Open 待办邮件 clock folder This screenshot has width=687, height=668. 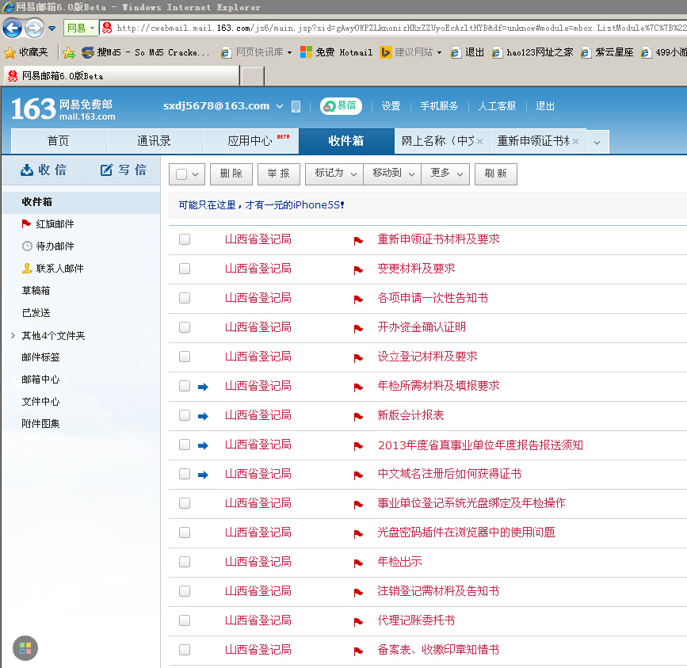pyautogui.click(x=48, y=246)
